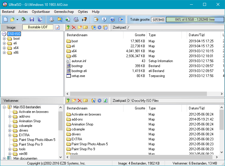Create new folder in Verkenner pane
225x166 pixels.
pyautogui.click(x=74, y=101)
